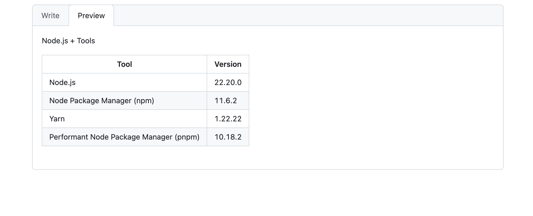
Task: Select the Node.js cell in the table
Action: tap(62, 83)
